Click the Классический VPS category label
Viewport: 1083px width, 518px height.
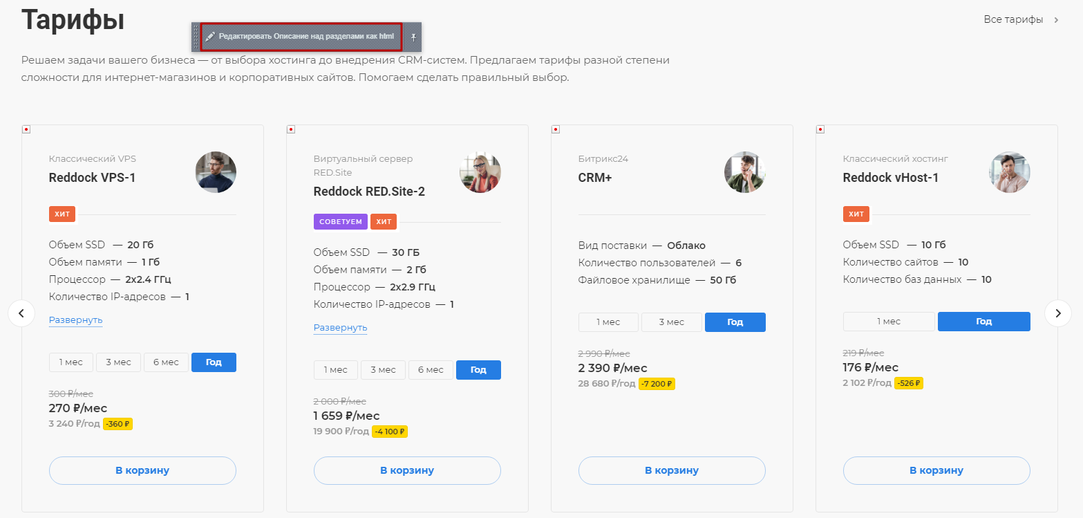[x=93, y=159]
